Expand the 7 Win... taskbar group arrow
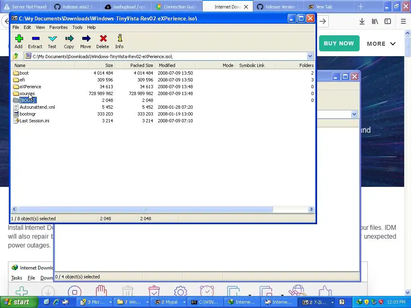The width and height of the screenshot is (411, 308). pos(147,302)
